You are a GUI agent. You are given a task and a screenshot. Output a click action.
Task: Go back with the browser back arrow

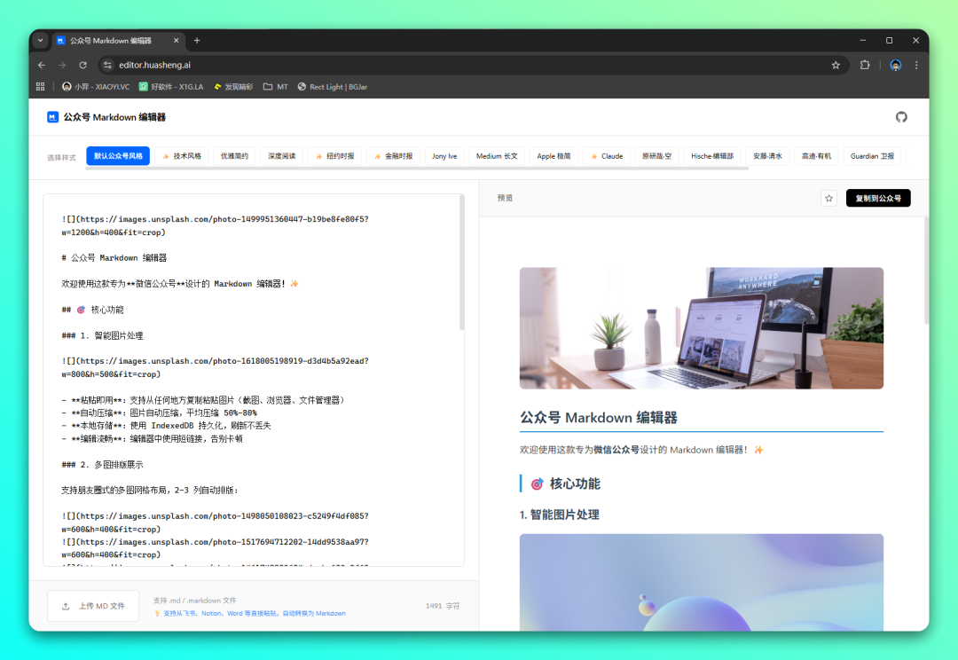click(42, 65)
